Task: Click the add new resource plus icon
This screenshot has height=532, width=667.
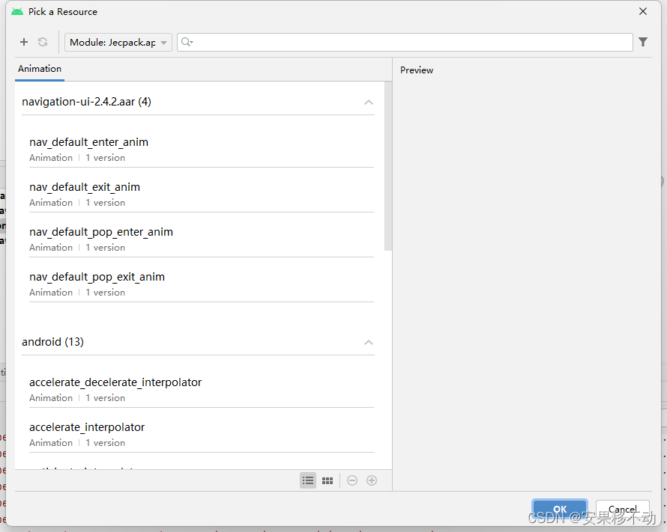Action: click(x=23, y=42)
